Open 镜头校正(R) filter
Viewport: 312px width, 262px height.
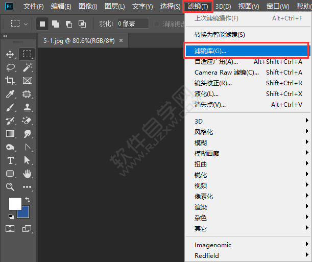pyautogui.click(x=248, y=83)
